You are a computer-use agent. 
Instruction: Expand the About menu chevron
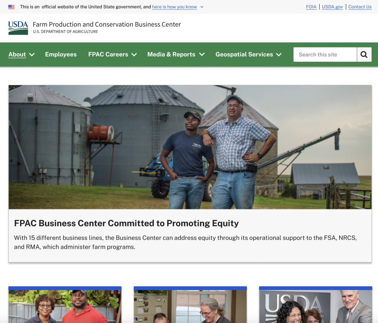pyautogui.click(x=32, y=55)
